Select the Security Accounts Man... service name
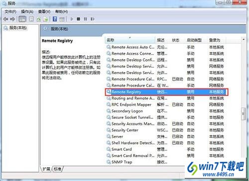The width and height of the screenshot is (249, 181). coord(133,124)
